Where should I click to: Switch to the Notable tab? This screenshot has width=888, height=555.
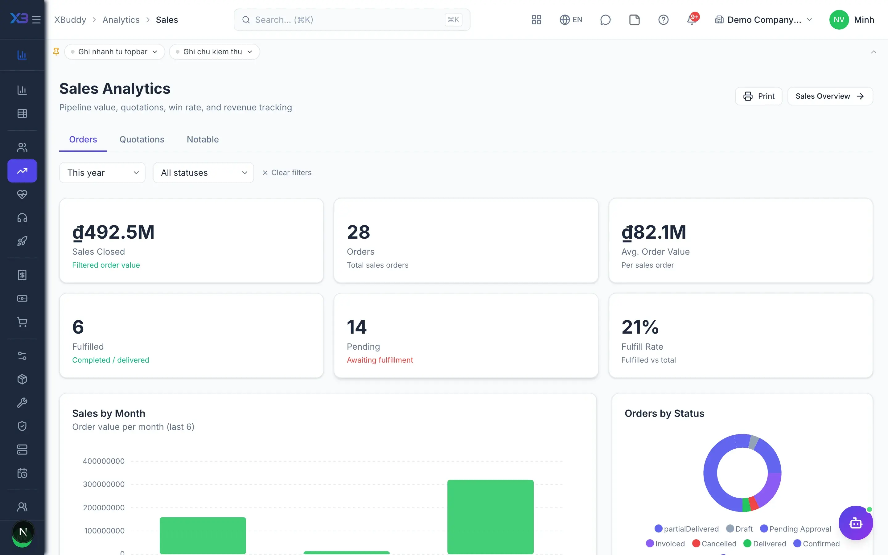pyautogui.click(x=203, y=139)
